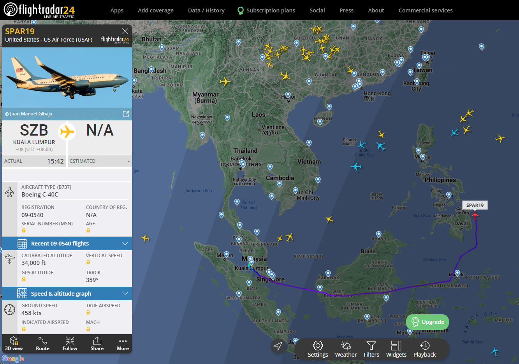
Task: Center map on my location arrow
Action: [278, 346]
